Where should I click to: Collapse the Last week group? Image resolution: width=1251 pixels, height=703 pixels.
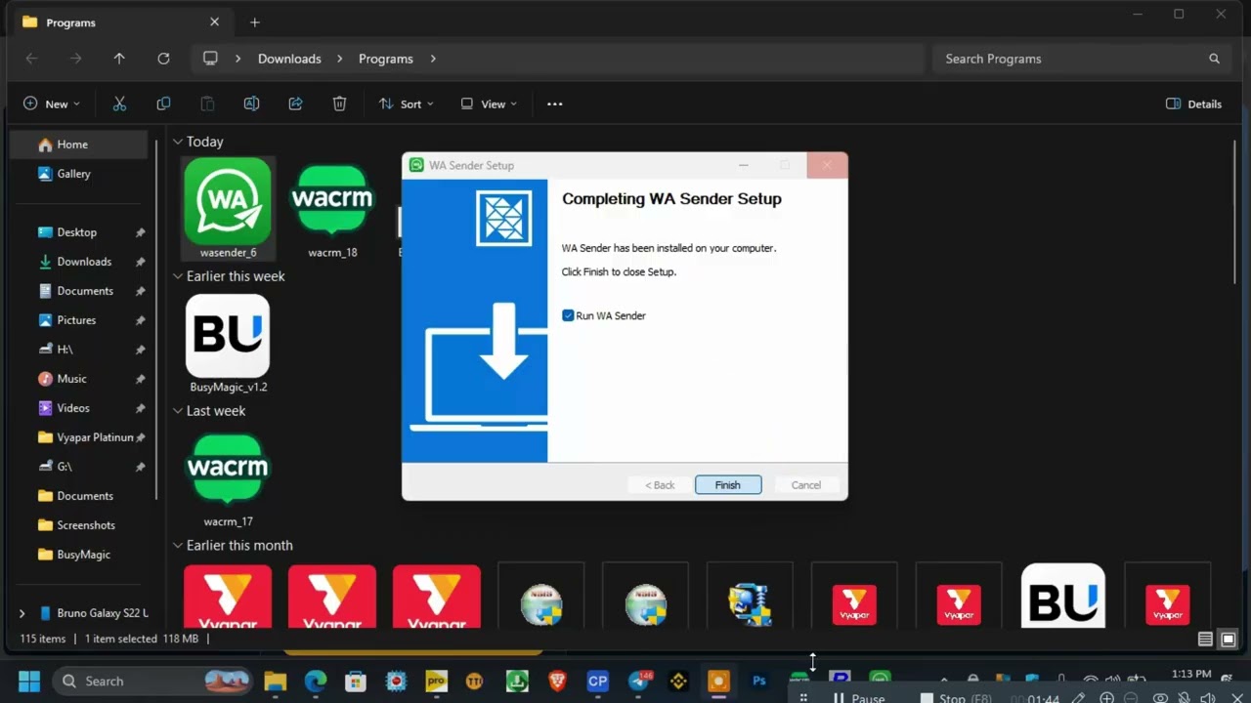[178, 411]
